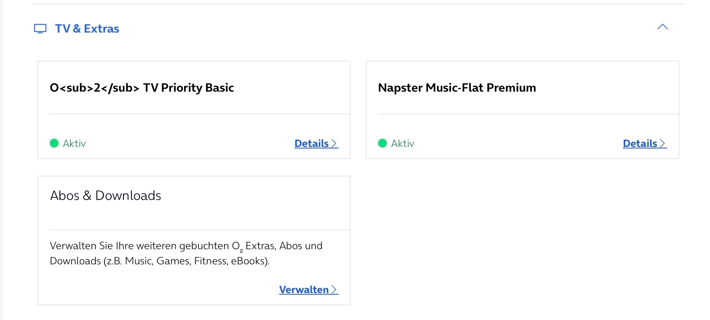Image resolution: width=710 pixels, height=320 pixels.
Task: Open Details for O2 TV Priority Basic
Action: (x=311, y=144)
